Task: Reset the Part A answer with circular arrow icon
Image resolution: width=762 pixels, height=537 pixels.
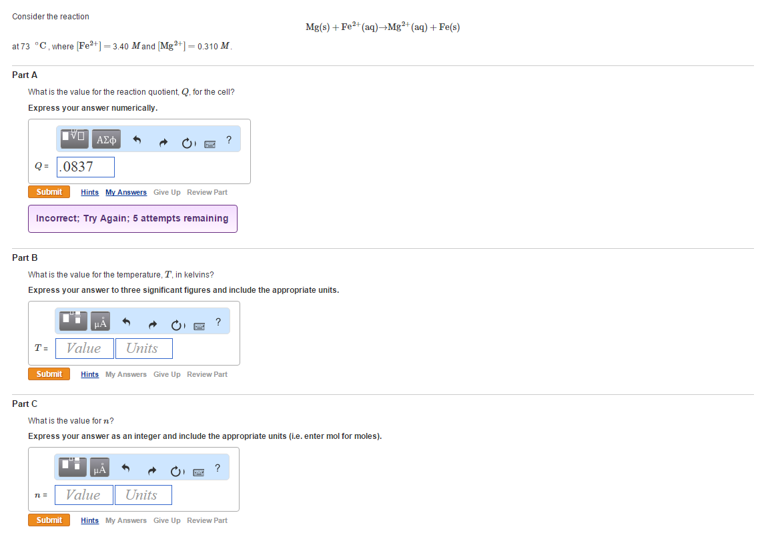Action: click(187, 141)
